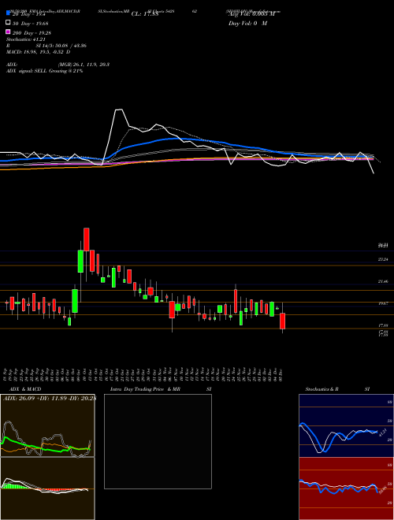Click the 'CL: 17.88' closing price

146,14
